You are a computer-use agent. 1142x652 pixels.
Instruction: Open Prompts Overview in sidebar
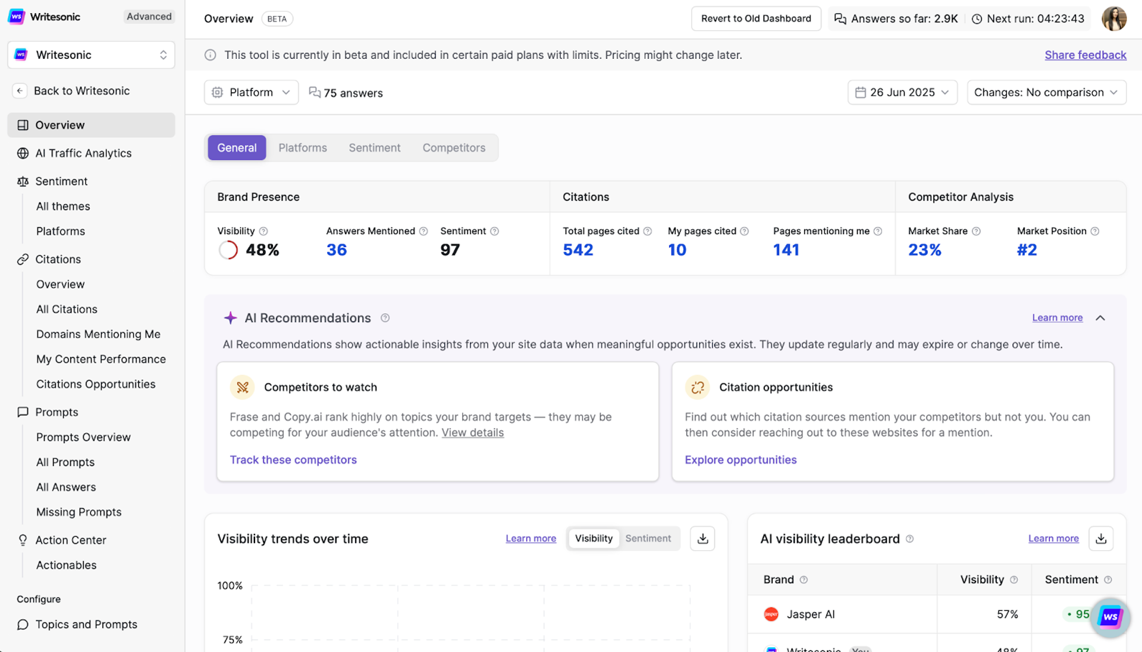click(83, 437)
